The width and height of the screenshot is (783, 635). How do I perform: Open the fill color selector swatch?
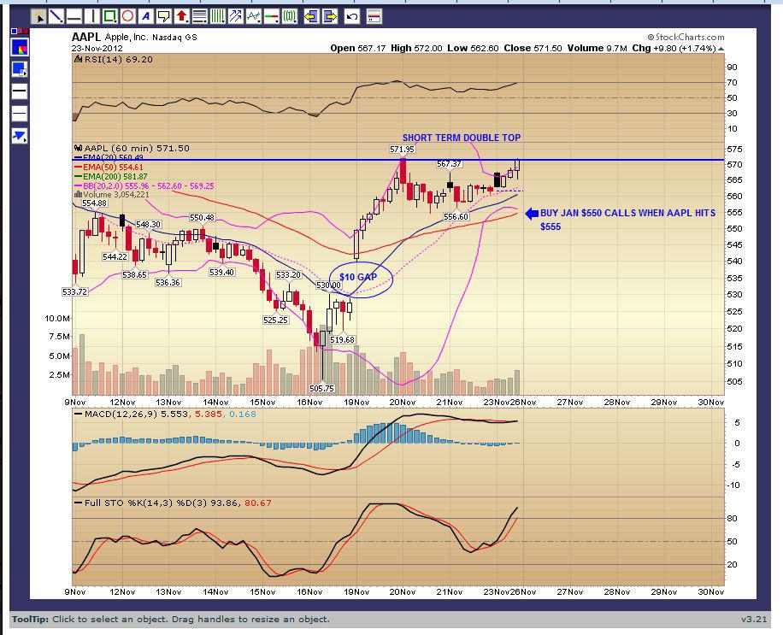(x=20, y=70)
